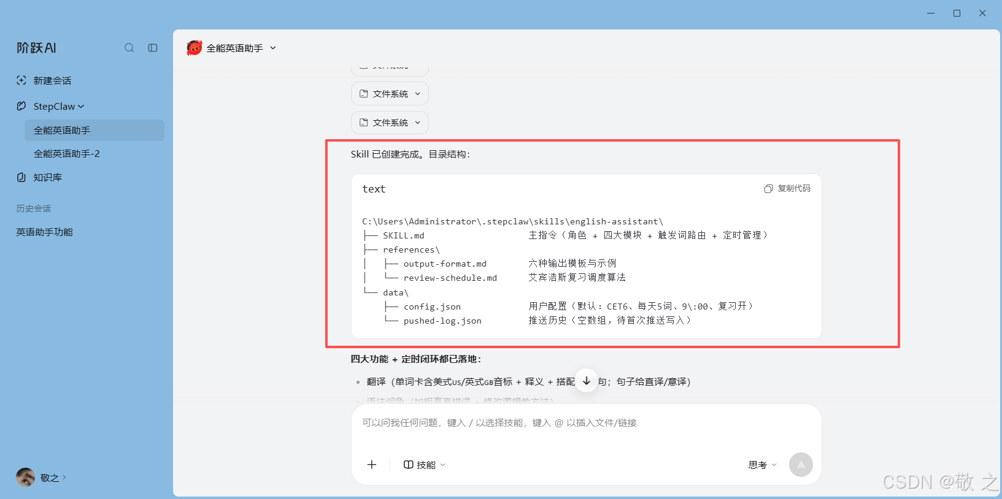Click the 复制代码 button

point(787,189)
